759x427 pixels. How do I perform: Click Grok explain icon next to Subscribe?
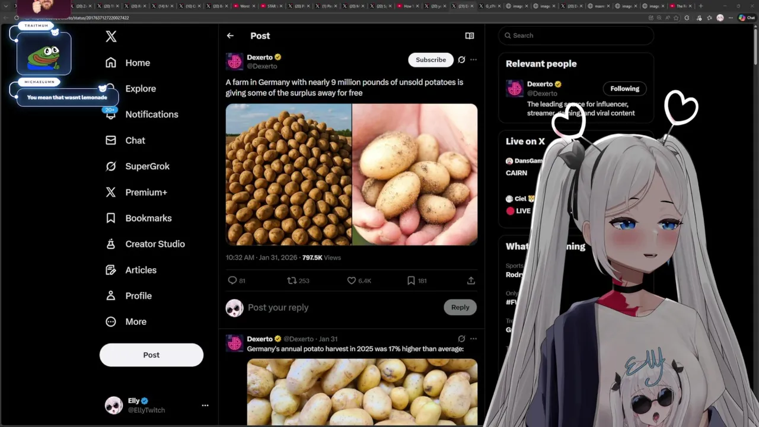coord(461,60)
